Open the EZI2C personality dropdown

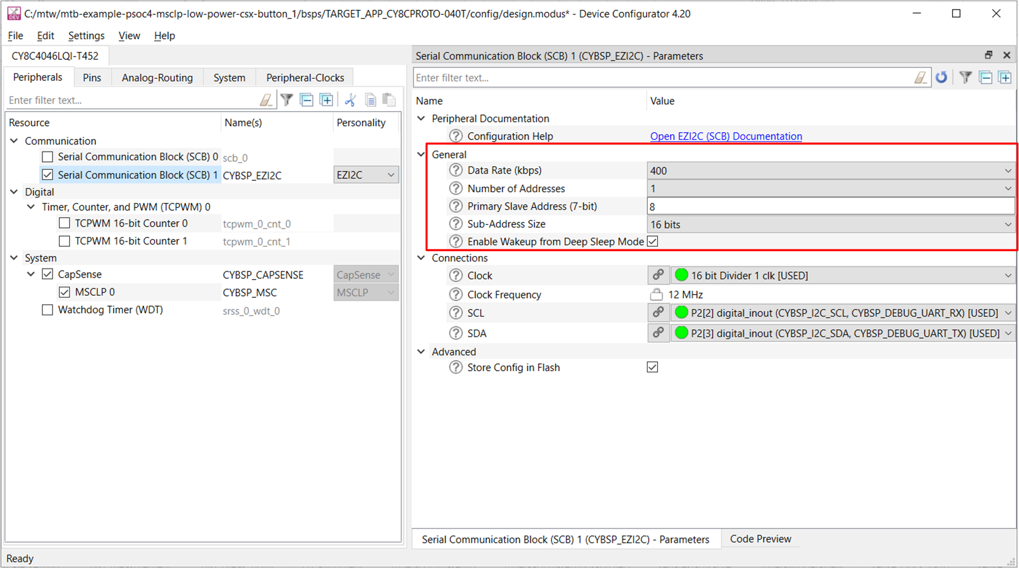click(366, 175)
